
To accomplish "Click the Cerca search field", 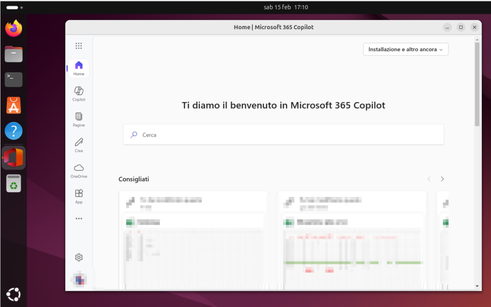I will pyautogui.click(x=283, y=135).
